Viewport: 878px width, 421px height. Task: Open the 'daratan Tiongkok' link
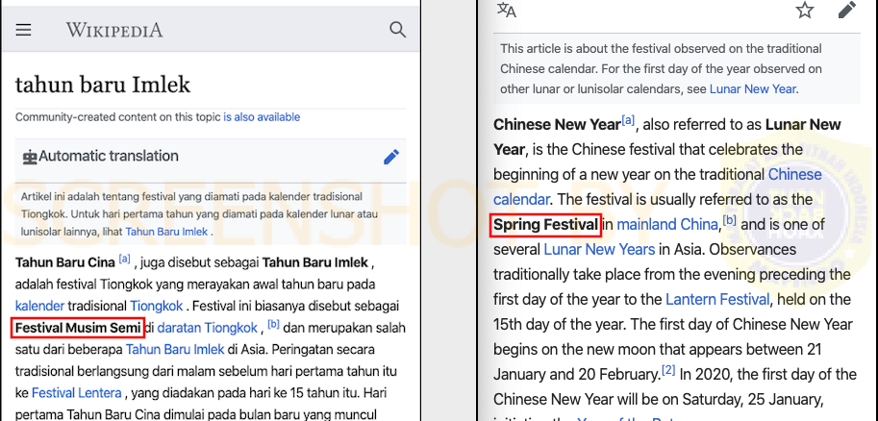coord(207,328)
